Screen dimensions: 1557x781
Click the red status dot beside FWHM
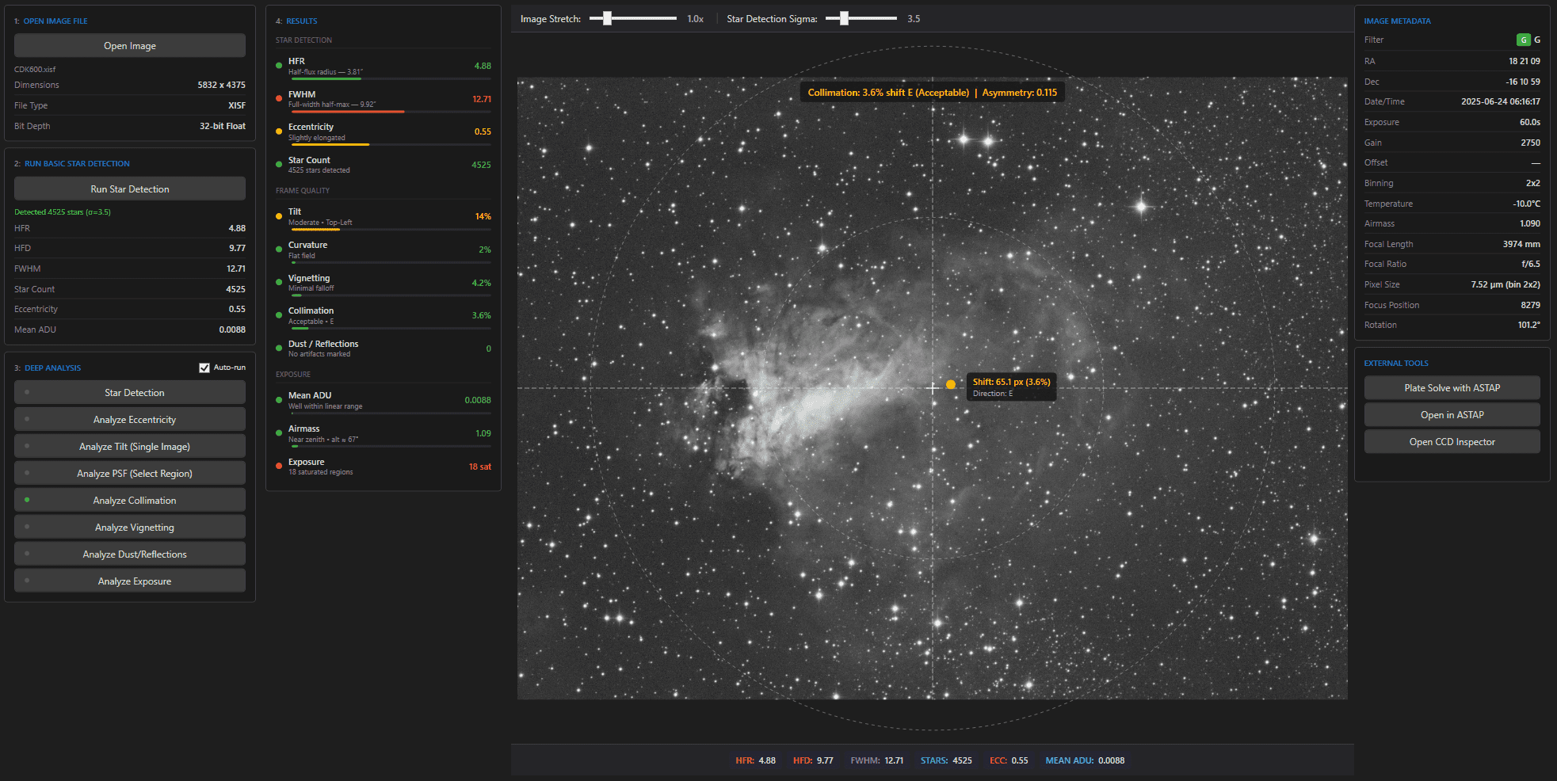point(279,99)
